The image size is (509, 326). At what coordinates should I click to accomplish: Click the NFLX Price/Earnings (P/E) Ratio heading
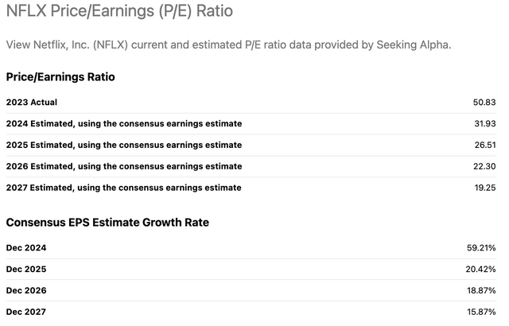click(x=130, y=12)
